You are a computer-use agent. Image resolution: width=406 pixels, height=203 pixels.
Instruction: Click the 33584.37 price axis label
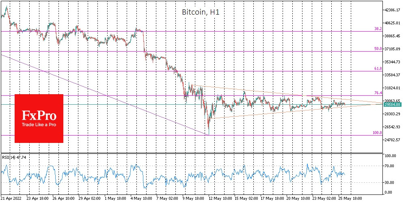tap(393, 75)
